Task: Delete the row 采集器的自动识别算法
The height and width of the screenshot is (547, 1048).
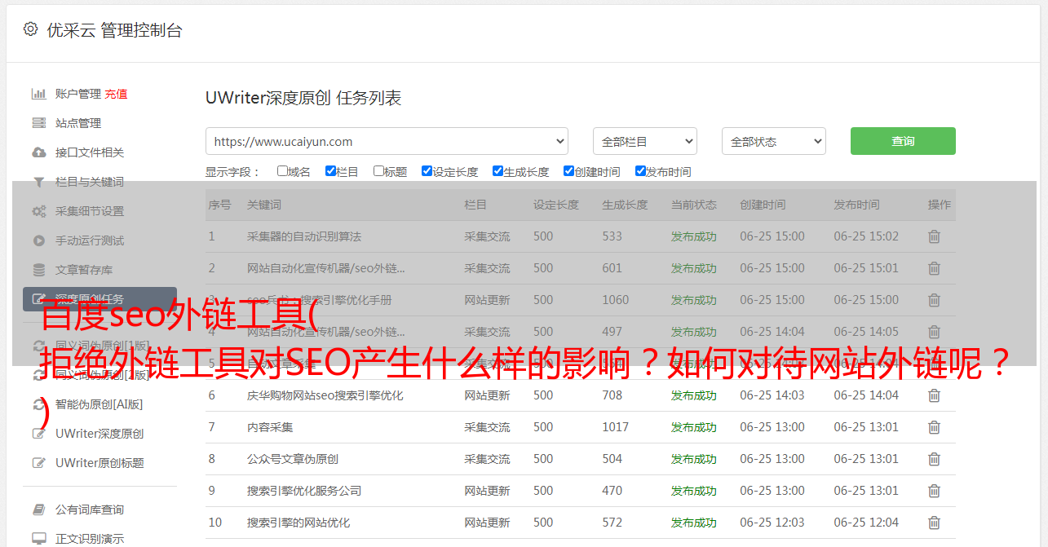Action: click(x=934, y=236)
